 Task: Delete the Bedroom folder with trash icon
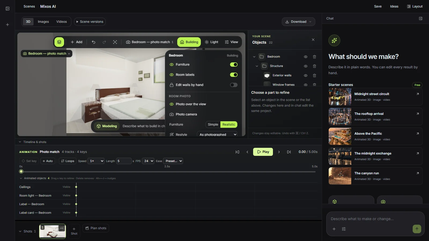[315, 57]
